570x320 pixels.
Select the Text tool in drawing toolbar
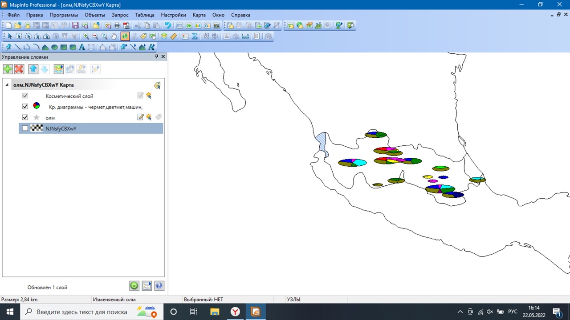coord(82,47)
